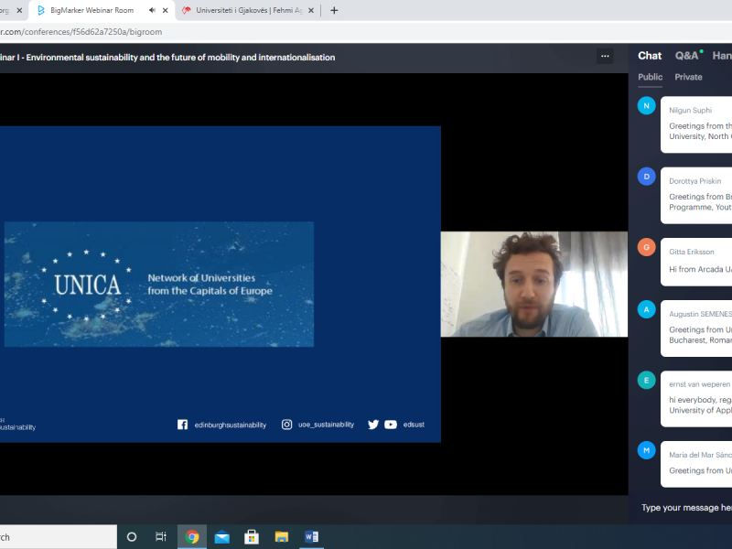Click the YouTube icon on the slide
Screen dimensions: 732x549
point(391,425)
